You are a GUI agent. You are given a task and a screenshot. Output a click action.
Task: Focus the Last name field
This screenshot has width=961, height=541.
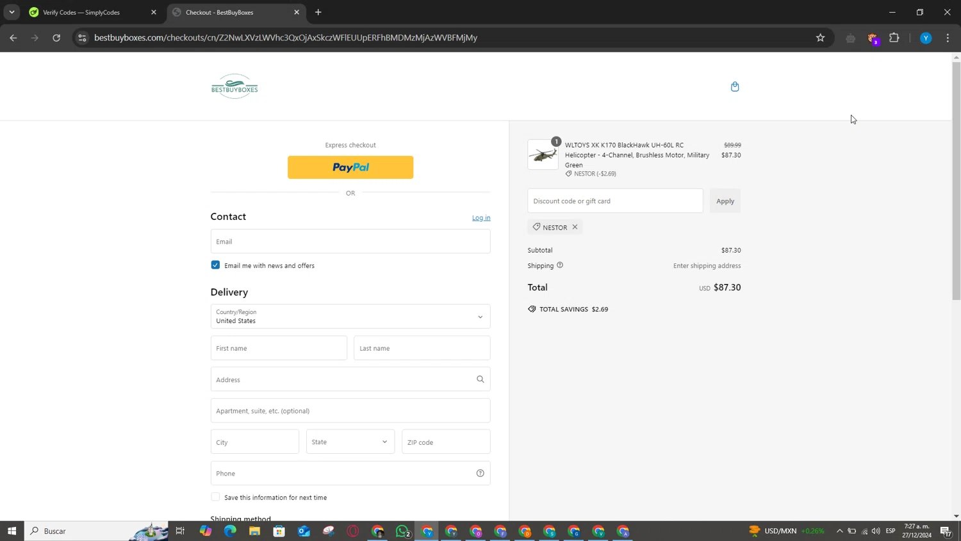422,348
